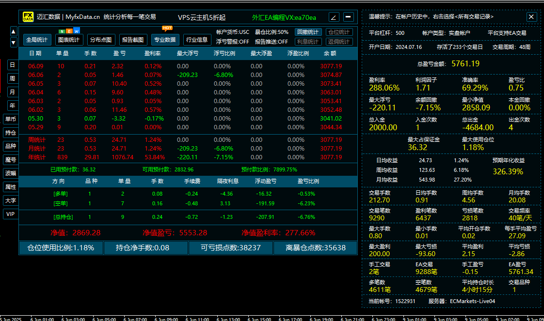
Task: Click the HOT badge above 专业数据
Action: [x=167, y=28]
